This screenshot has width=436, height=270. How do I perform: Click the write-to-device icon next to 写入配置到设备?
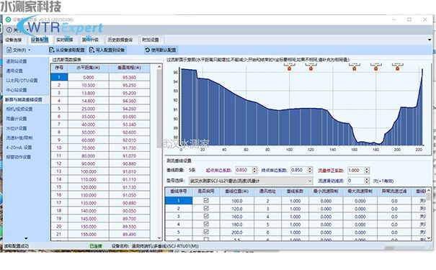(x=92, y=50)
